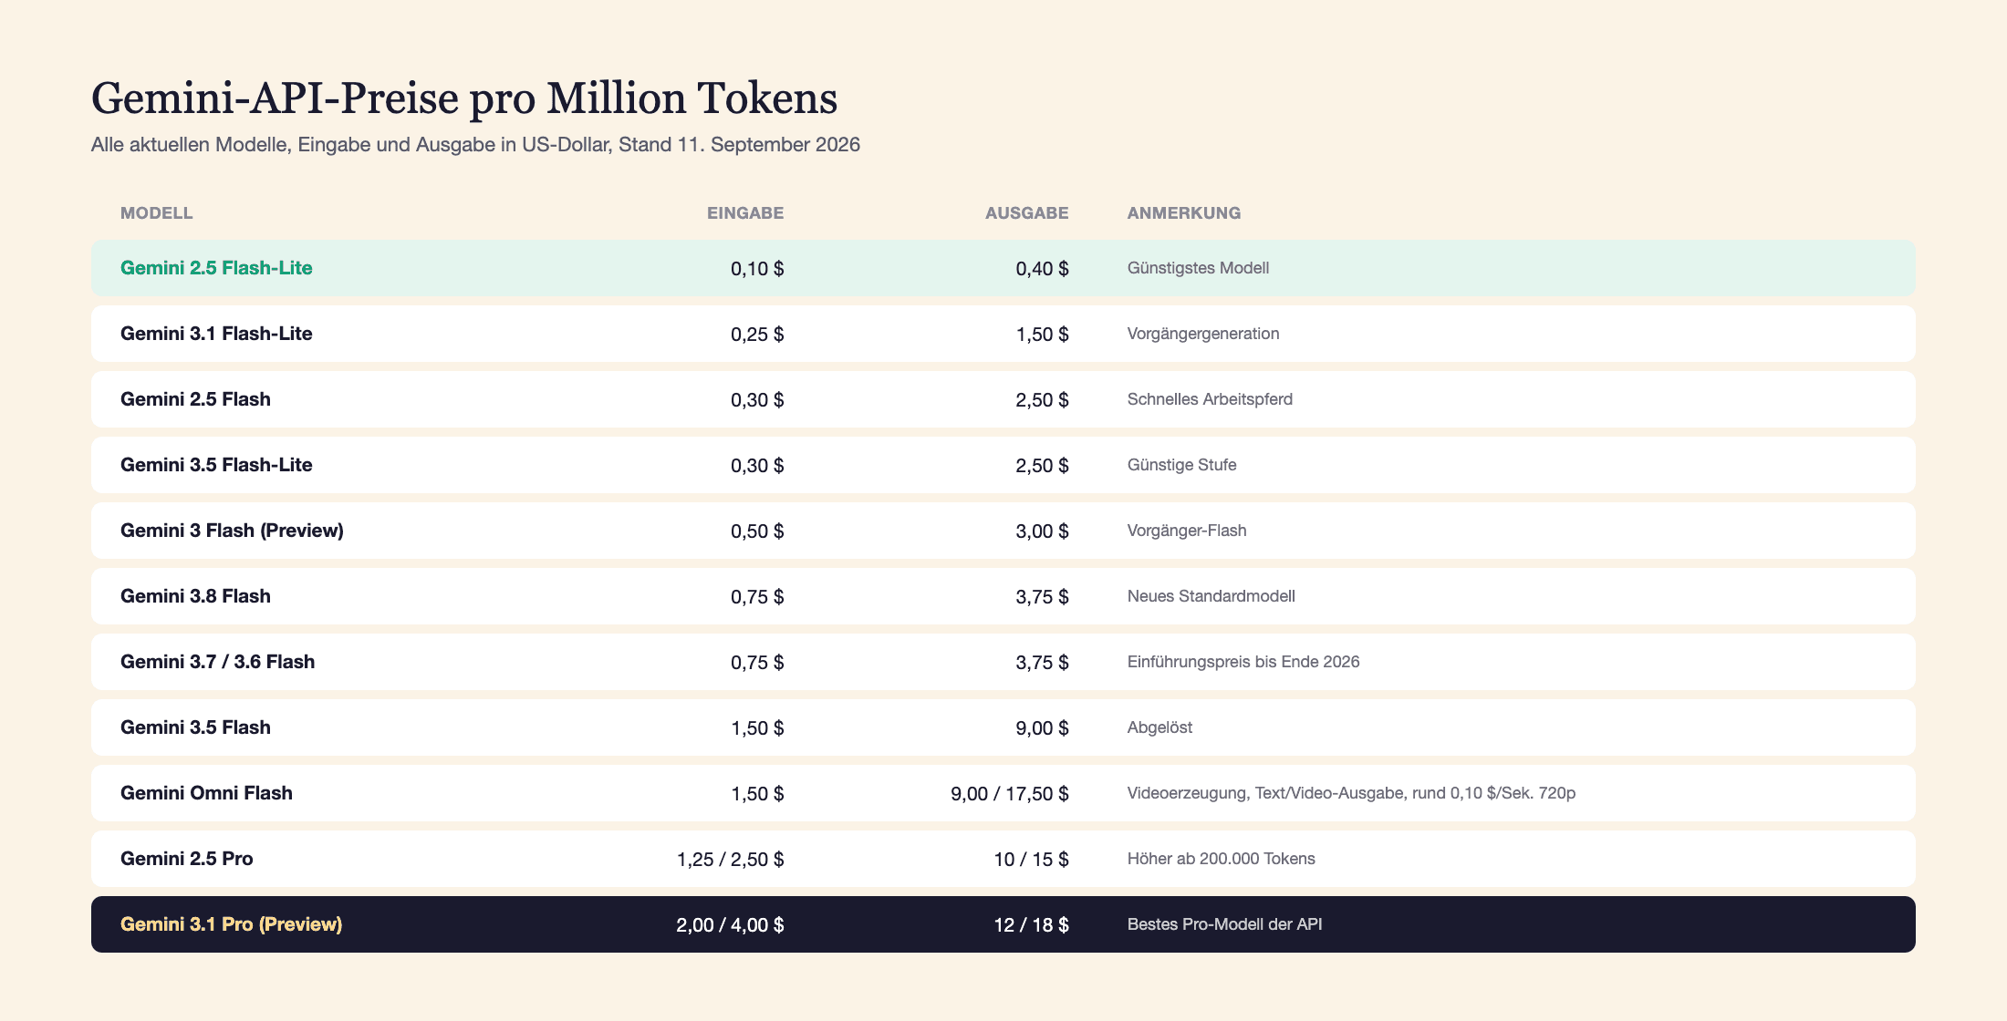Image resolution: width=2007 pixels, height=1021 pixels.
Task: Click the note "Günstige Stufe"
Action: (x=1181, y=465)
